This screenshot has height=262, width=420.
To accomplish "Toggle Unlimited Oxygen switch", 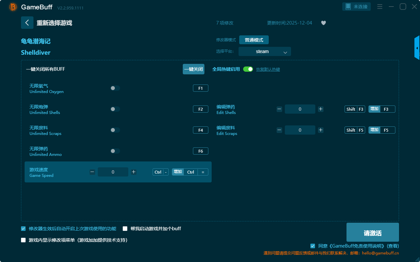I will point(115,88).
